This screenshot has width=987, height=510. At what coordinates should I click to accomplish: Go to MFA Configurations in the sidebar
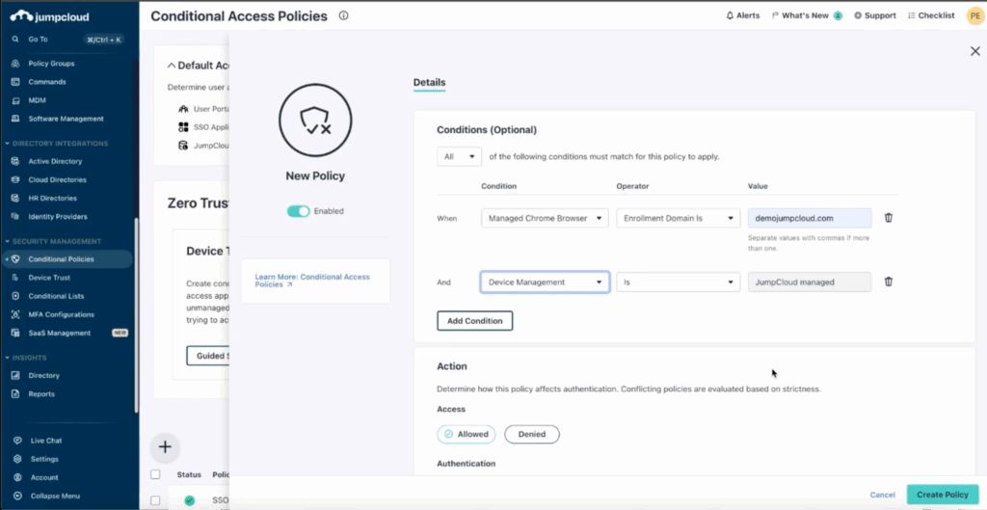point(61,315)
